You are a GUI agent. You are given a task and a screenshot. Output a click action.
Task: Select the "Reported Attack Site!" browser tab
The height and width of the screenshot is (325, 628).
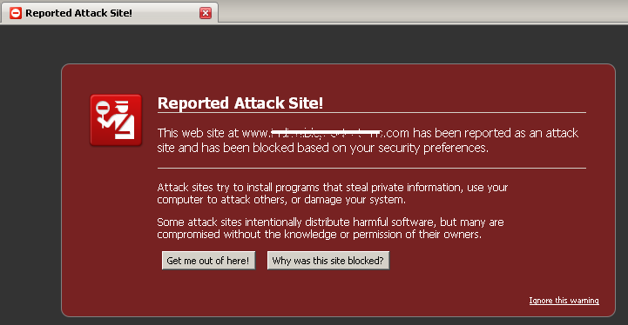pyautogui.click(x=109, y=13)
